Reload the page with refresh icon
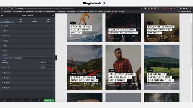193x108 pixels. pyautogui.click(x=9, y=8)
